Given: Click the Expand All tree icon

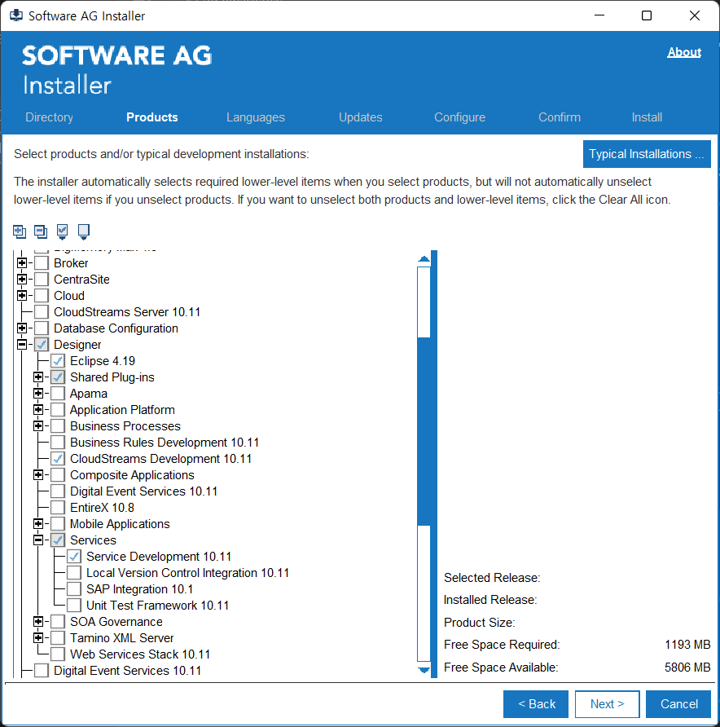Looking at the screenshot, I should [20, 231].
